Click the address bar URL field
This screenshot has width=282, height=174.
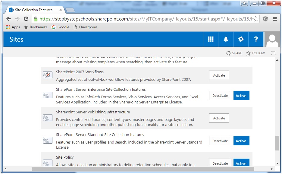pyautogui.click(x=146, y=19)
